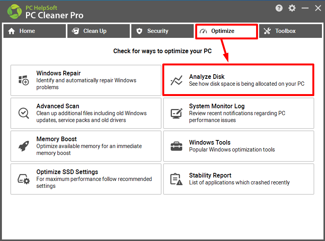The height and width of the screenshot is (241, 325).
Task: Click the Security shield icon
Action: pyautogui.click(x=139, y=31)
